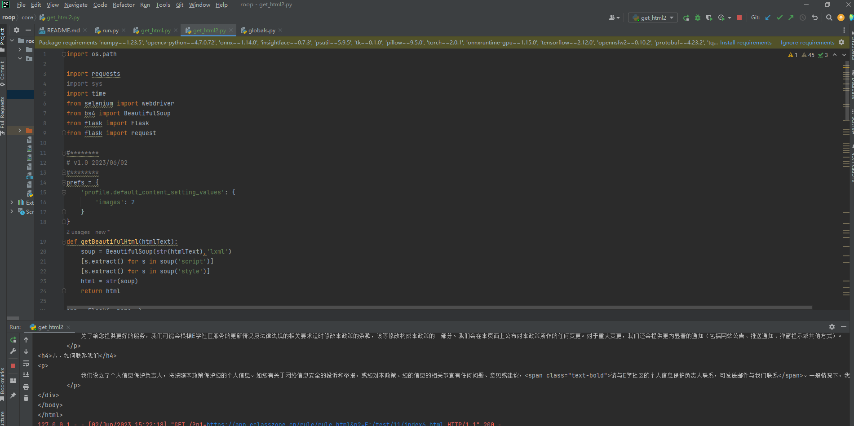Switch to get_html.py editor tab
Viewport: 854px width, 426px height.
point(155,30)
